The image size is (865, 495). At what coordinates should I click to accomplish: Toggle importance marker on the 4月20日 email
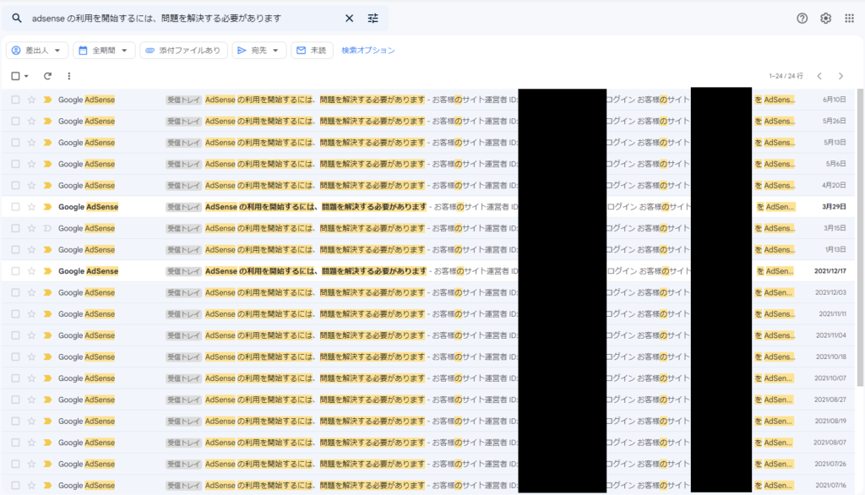(x=47, y=186)
